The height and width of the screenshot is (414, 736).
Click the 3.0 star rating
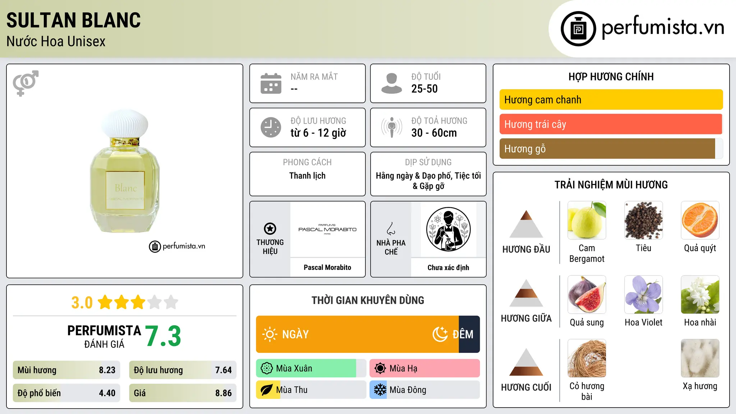coord(125,302)
